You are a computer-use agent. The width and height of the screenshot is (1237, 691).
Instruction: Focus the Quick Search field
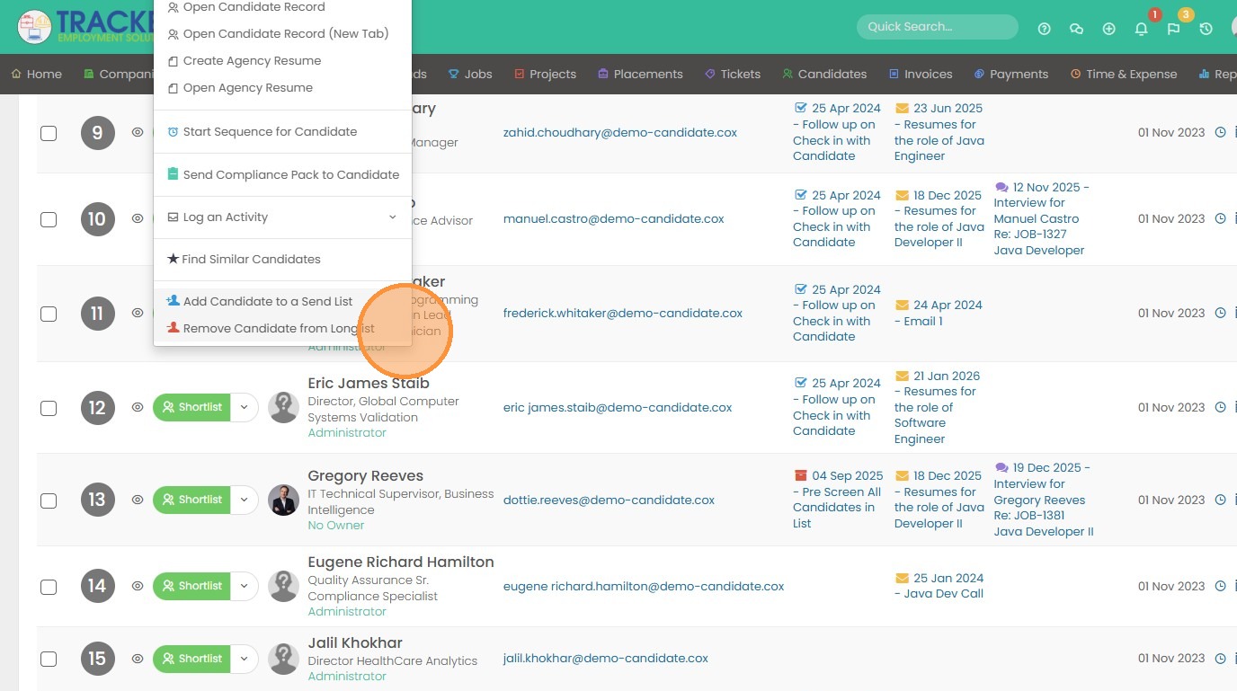pyautogui.click(x=938, y=27)
